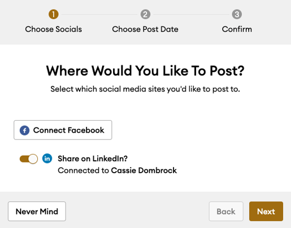Click the Cassie Dombrock account name
Screen dimensions: 291x228
144,170
